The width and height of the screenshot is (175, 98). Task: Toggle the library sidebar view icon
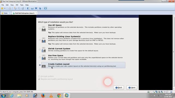(28, 8)
